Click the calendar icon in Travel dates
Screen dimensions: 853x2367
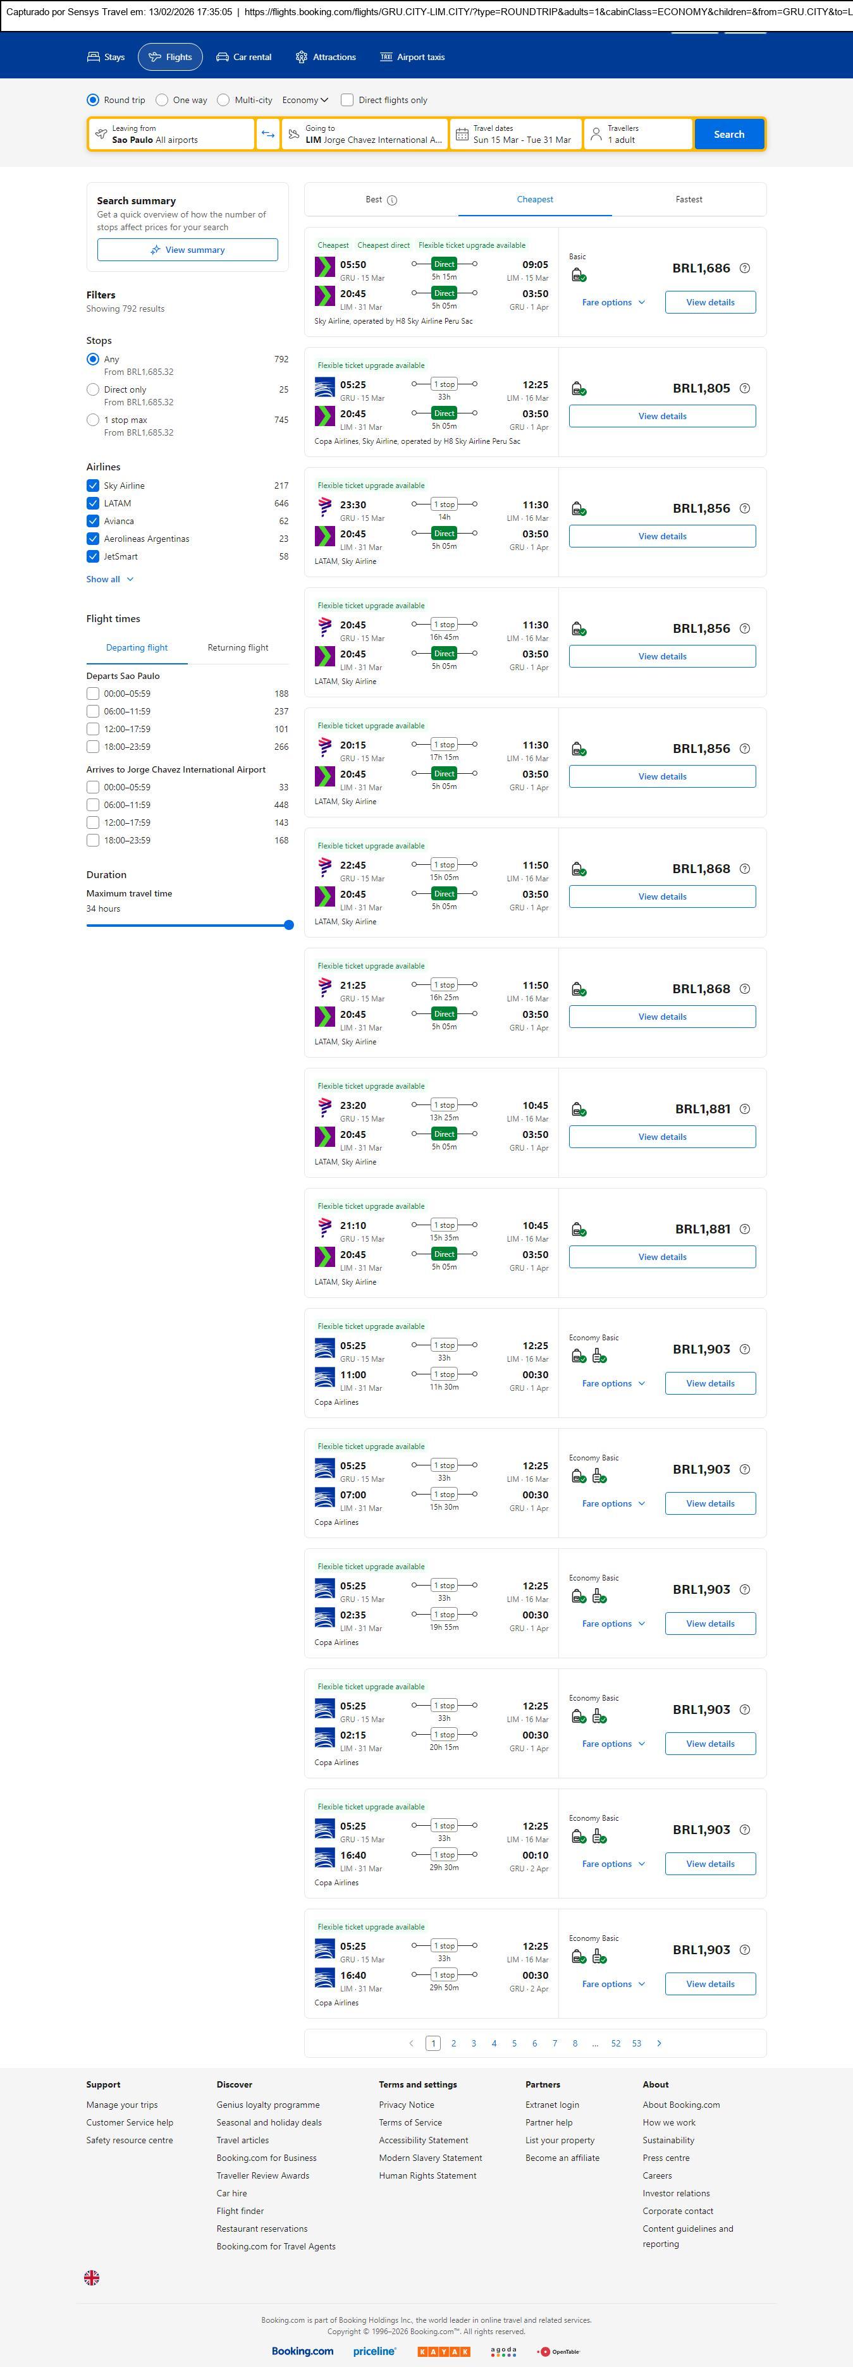click(x=462, y=134)
